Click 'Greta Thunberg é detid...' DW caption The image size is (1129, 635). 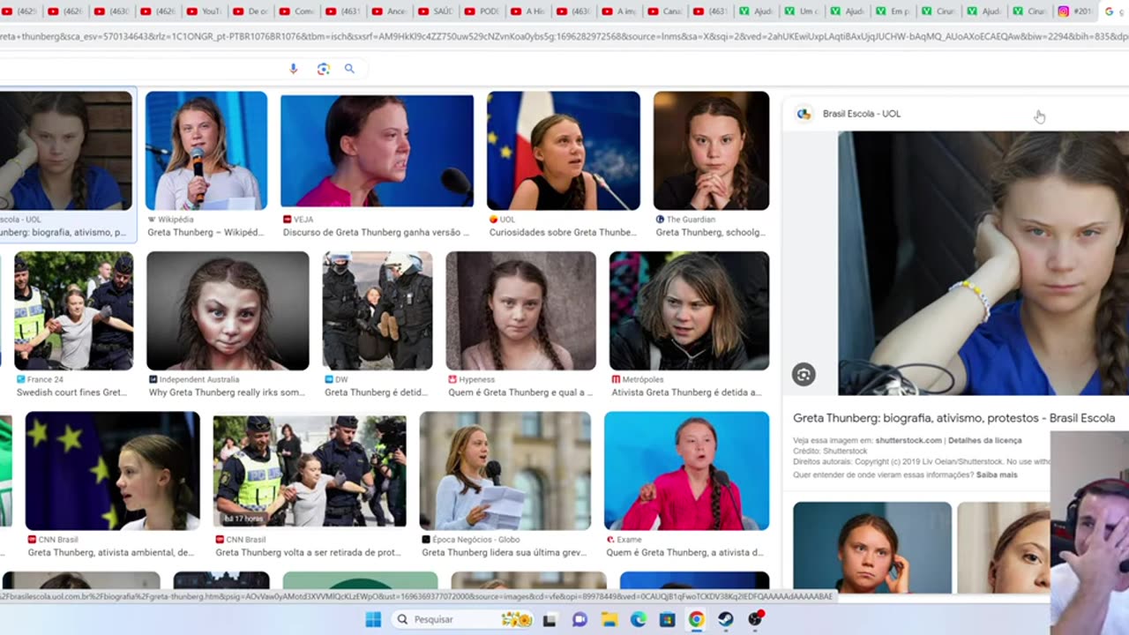[377, 392]
